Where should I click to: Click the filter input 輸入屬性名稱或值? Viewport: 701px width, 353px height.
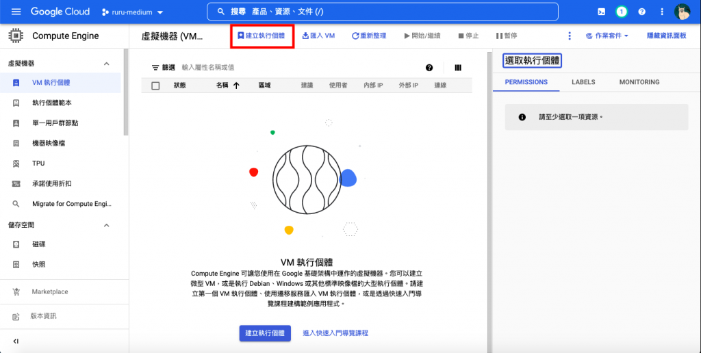[208, 68]
